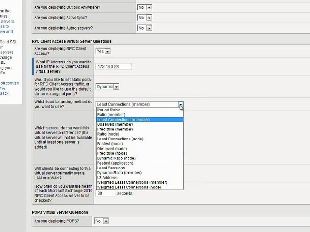Screen dimensions: 310x232
Task: Select Observed (member) option
Action: point(140,124)
